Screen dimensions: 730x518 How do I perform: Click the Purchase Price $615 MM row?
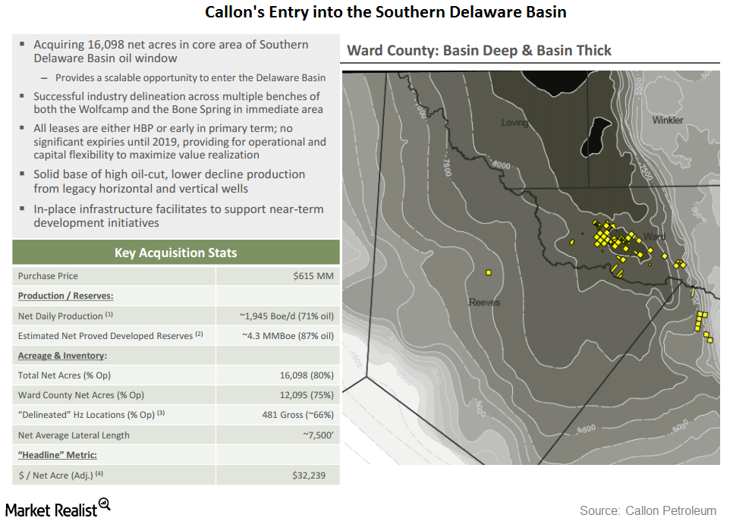175,275
